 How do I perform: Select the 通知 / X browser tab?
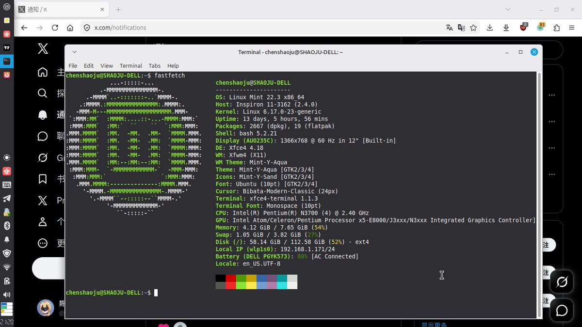(63, 10)
